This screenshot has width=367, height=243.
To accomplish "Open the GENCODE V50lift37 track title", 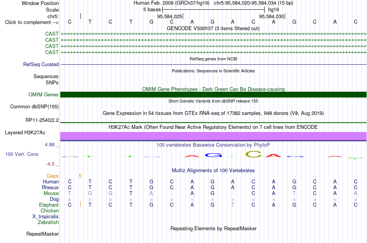I will [213, 28].
